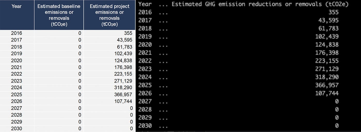The image size is (361, 132).
Task: Click baseline emissions 0 in table row 2016
Action: 80,33
